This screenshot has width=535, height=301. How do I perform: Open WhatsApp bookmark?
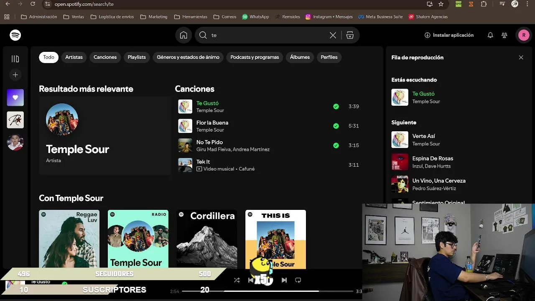pos(255,17)
